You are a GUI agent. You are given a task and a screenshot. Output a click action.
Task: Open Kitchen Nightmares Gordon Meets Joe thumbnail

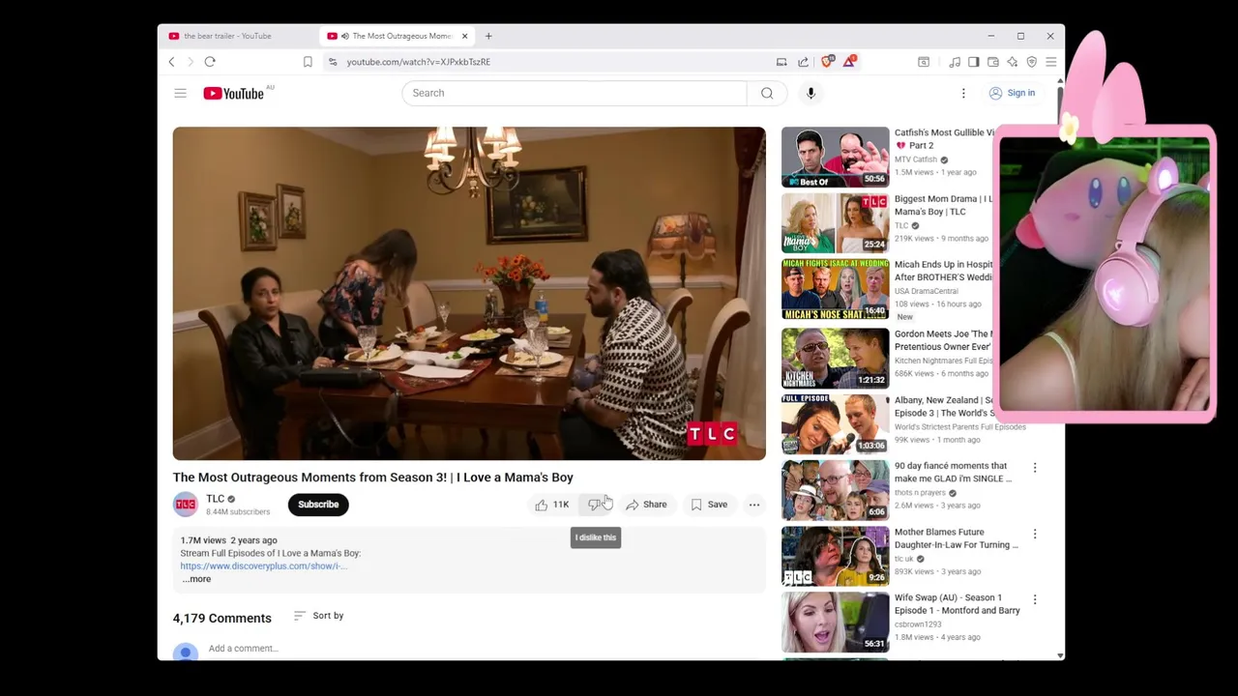836,358
